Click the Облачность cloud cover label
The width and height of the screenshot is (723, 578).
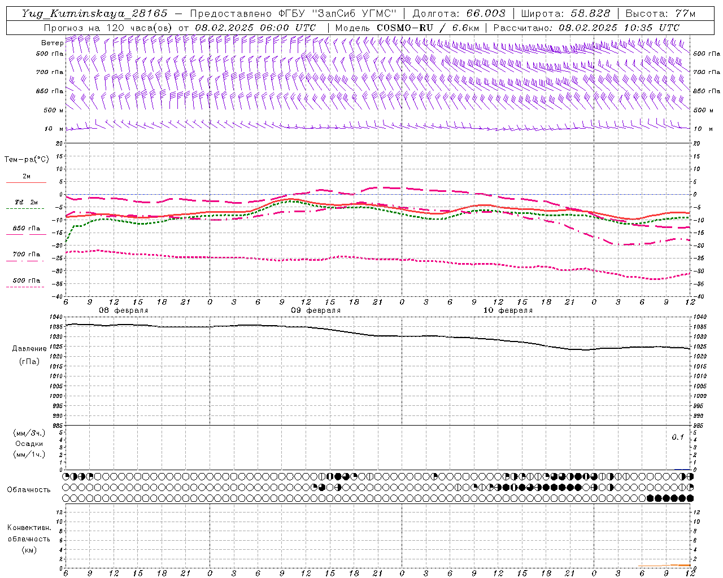(x=29, y=489)
